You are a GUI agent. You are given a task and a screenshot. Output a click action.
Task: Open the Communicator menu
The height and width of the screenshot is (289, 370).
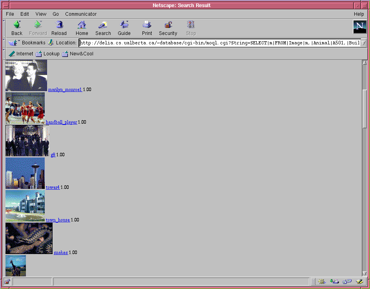point(81,14)
